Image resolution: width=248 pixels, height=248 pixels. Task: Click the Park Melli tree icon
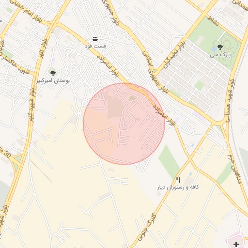click(x=220, y=47)
